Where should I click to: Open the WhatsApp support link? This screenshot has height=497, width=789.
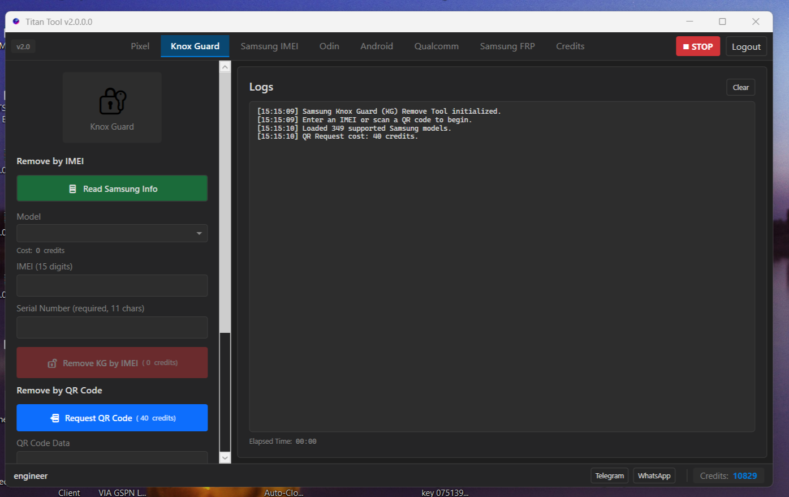pos(654,475)
